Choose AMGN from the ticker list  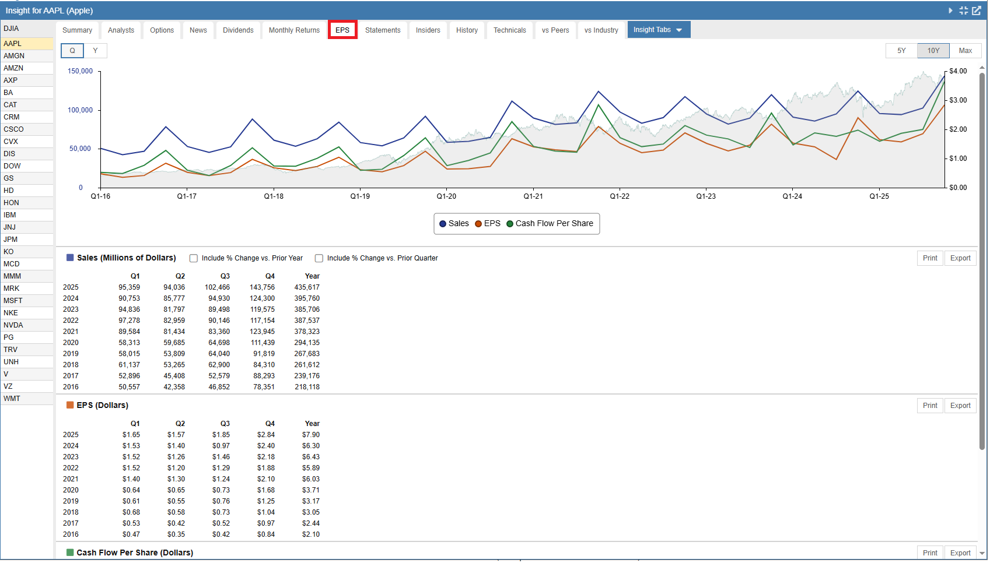click(x=27, y=56)
